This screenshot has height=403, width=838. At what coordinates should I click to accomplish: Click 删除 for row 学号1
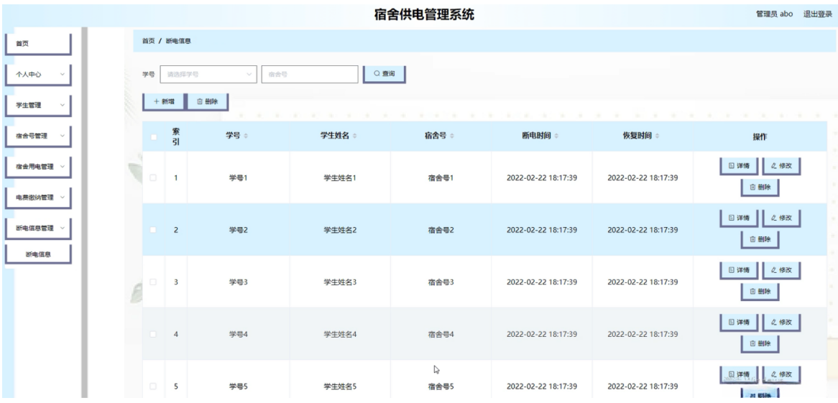pyautogui.click(x=760, y=187)
